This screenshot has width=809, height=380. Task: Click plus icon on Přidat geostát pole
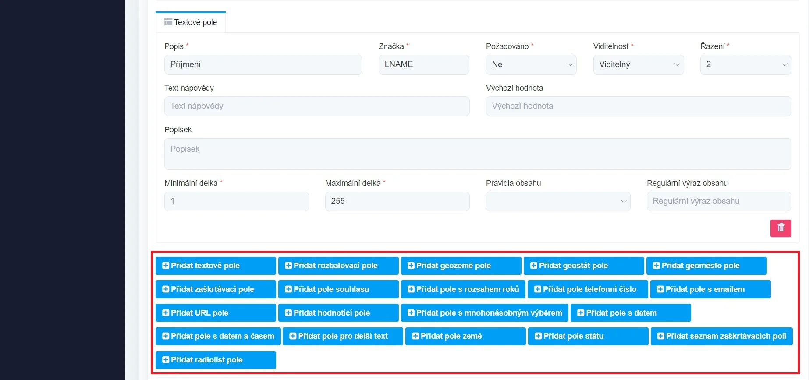pos(534,266)
